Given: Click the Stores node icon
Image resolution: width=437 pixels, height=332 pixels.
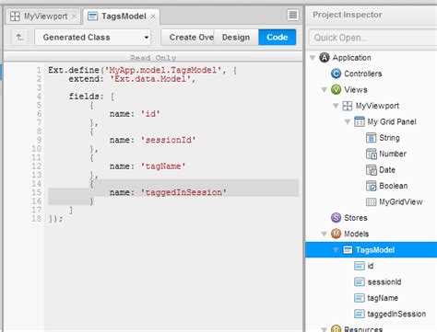Looking at the screenshot, I should (336, 218).
